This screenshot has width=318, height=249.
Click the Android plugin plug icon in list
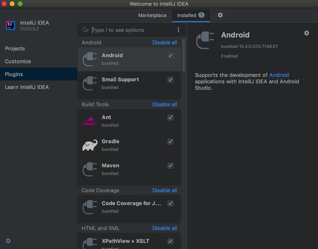click(90, 59)
